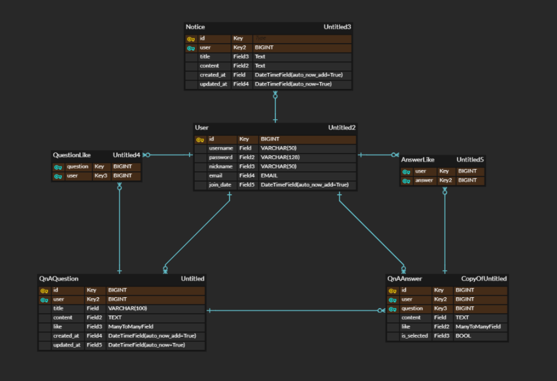Select the AnswerLike table title
The image size is (557, 381).
tap(417, 159)
